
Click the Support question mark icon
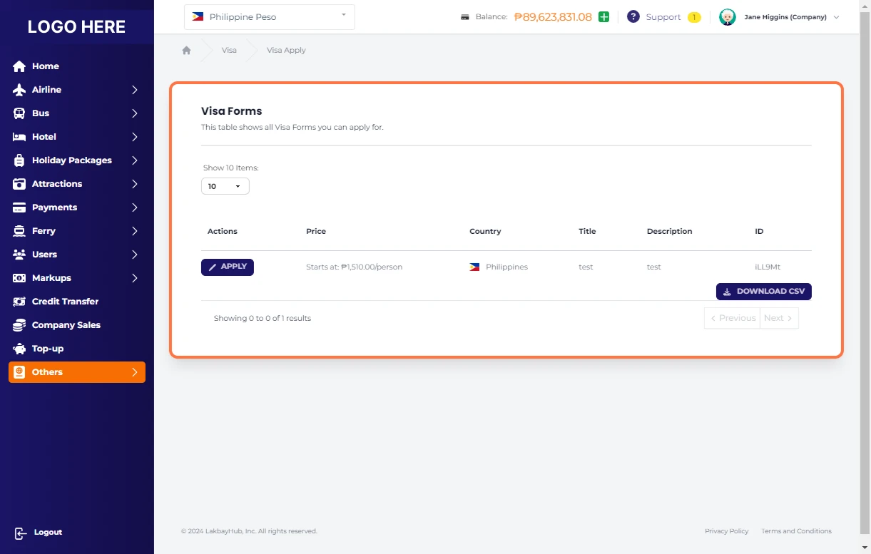pyautogui.click(x=633, y=17)
